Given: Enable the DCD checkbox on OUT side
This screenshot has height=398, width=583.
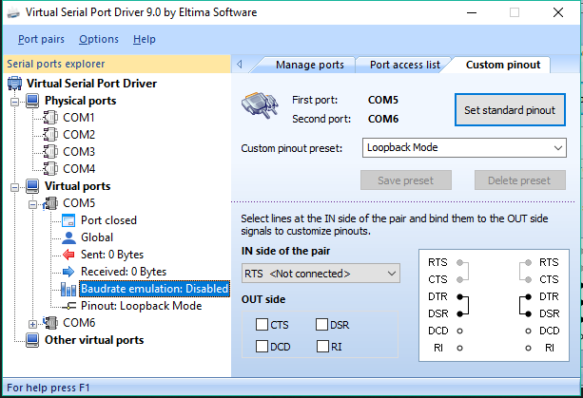Looking at the screenshot, I should pos(262,347).
